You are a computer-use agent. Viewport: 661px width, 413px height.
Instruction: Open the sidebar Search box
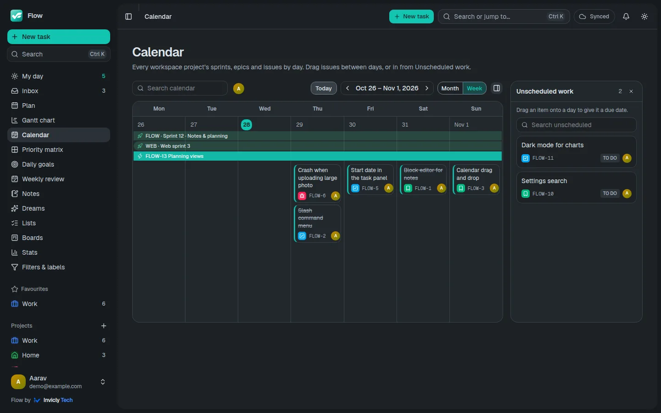pos(59,54)
